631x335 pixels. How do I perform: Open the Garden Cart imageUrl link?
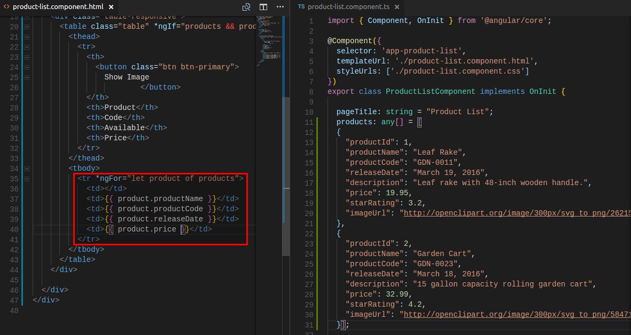click(x=517, y=315)
